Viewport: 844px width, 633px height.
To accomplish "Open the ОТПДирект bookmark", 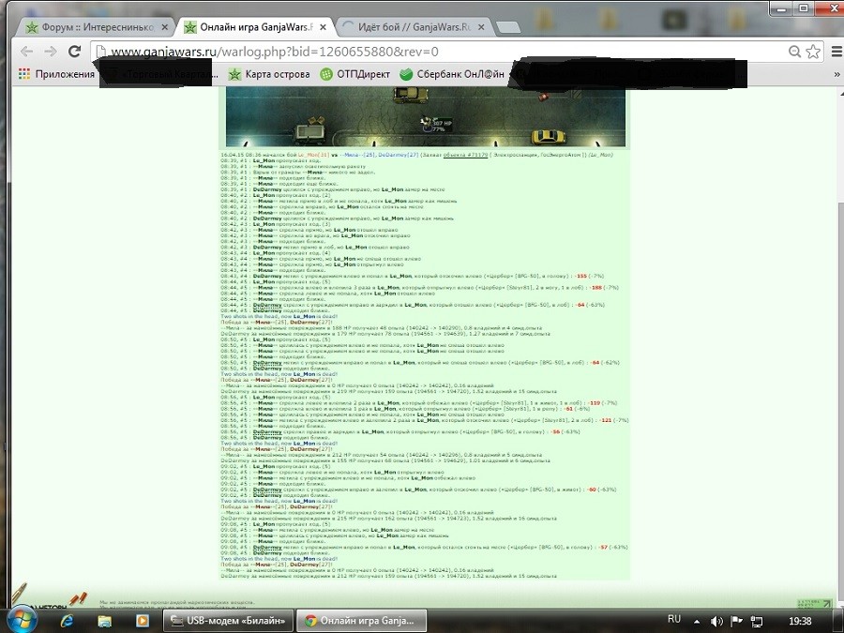I will click(354, 74).
